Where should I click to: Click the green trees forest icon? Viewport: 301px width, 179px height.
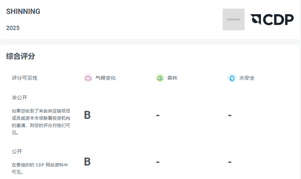(x=160, y=78)
